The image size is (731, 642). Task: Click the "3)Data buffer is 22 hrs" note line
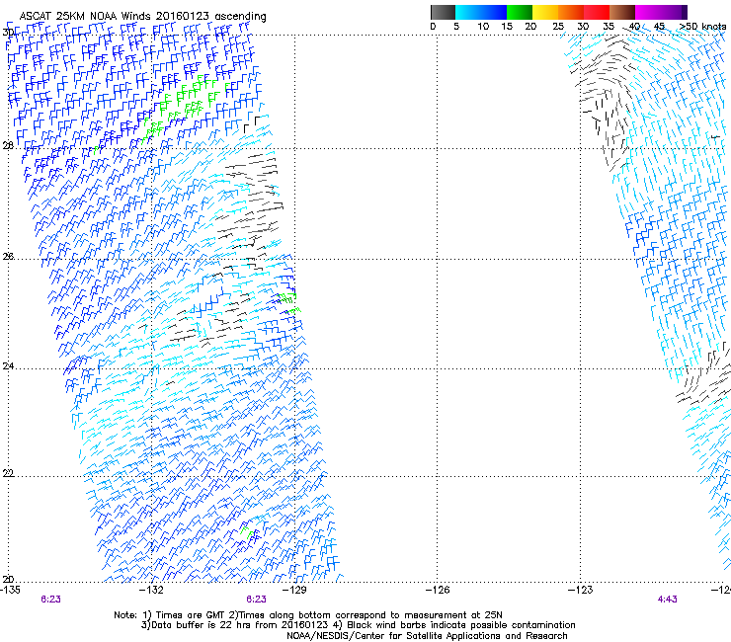coord(358,625)
